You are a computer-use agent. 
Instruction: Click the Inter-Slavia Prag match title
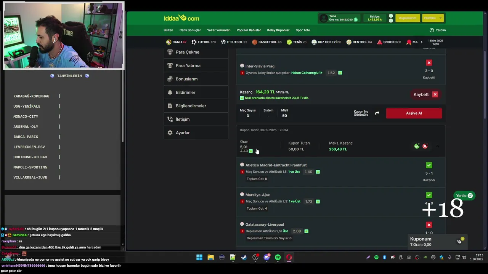pos(260,66)
